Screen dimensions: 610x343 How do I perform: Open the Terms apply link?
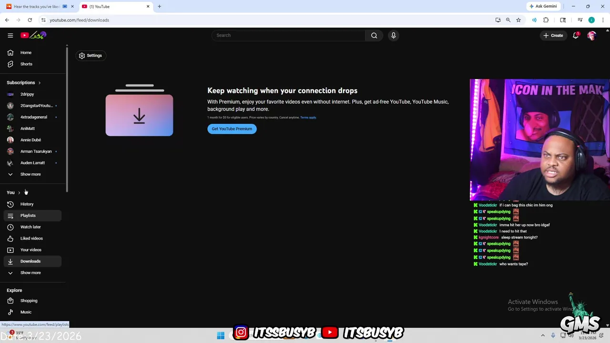click(x=308, y=118)
